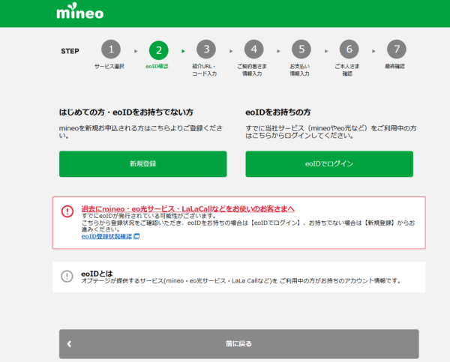
Task: Click the eoIDでログイン button
Action: coord(329,164)
